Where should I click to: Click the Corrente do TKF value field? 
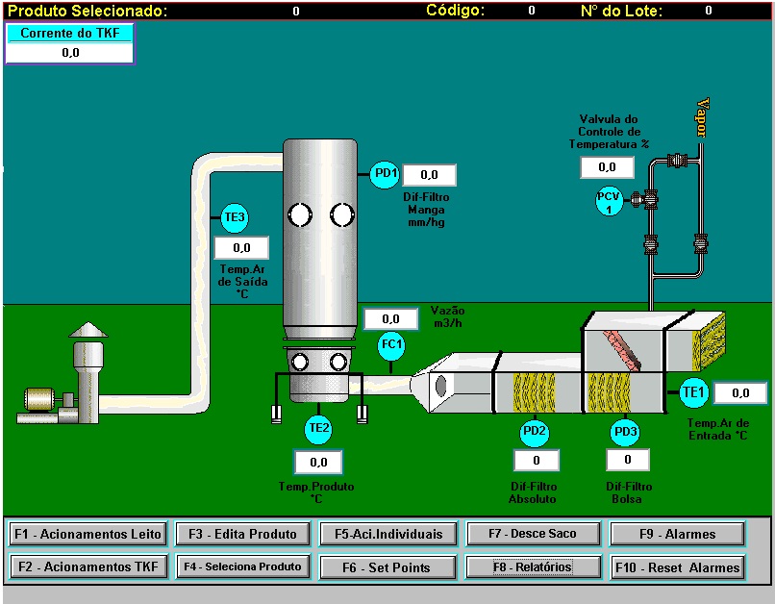70,53
